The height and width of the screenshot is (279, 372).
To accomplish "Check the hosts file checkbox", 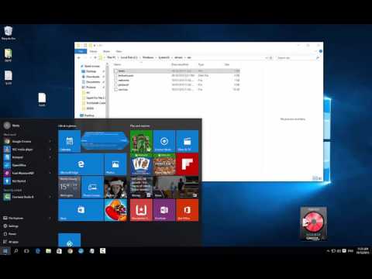I will pyautogui.click(x=116, y=71).
